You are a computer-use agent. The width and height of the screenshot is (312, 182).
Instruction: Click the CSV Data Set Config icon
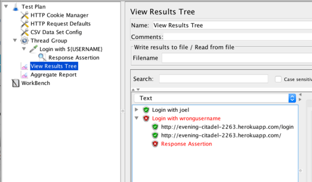tap(25, 32)
